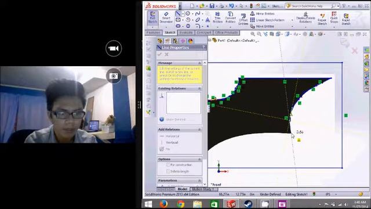Add a Horizontal relation

[170, 136]
